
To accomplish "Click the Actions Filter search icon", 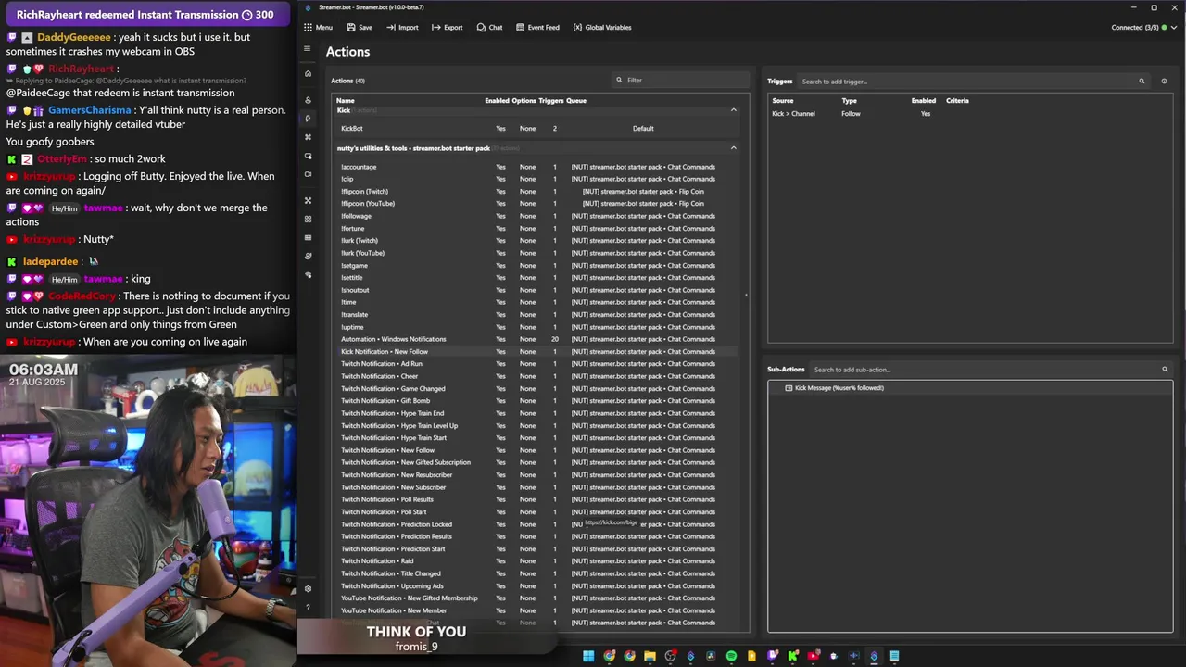I will point(620,80).
